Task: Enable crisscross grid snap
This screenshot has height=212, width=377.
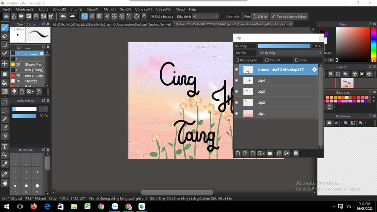Action: pyautogui.click(x=99, y=16)
